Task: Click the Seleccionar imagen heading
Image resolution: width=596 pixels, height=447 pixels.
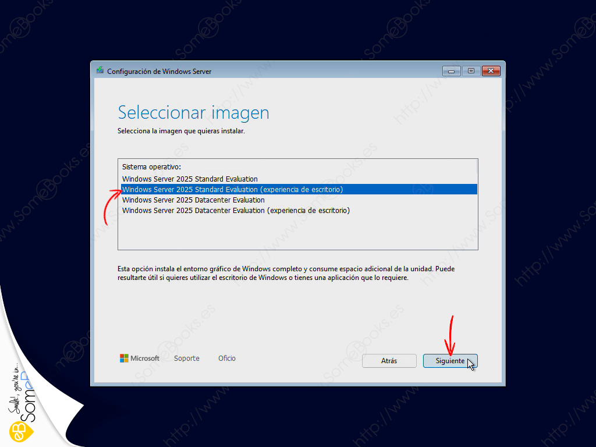Action: (193, 112)
